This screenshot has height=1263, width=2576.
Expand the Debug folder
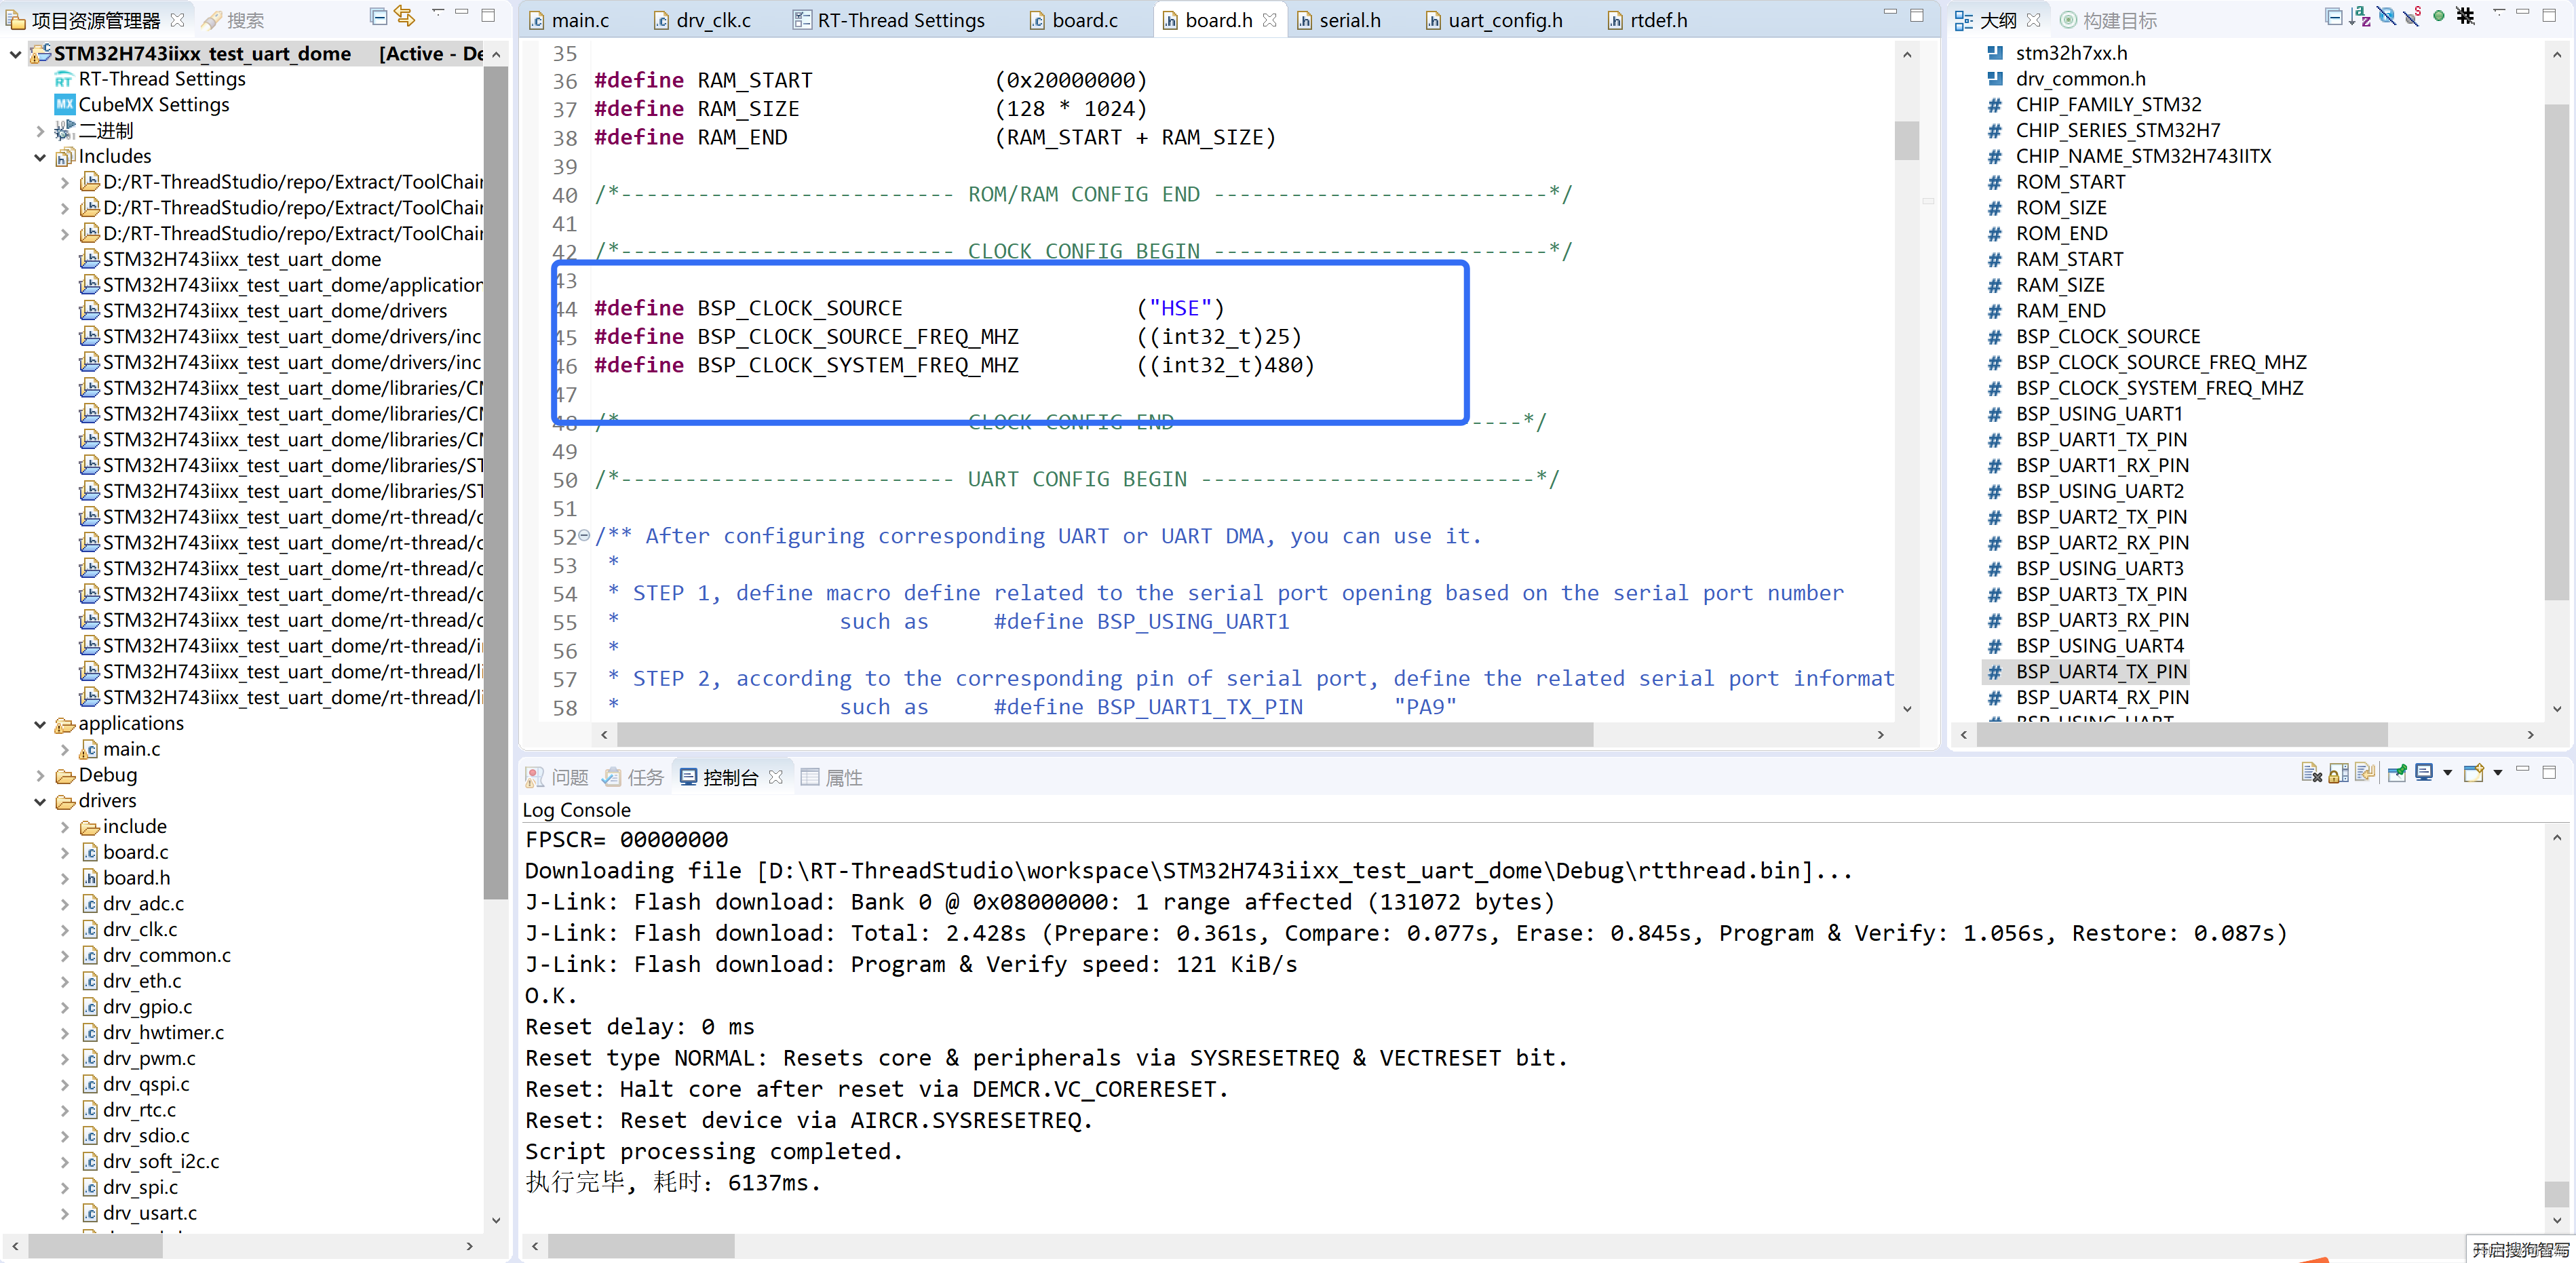(x=40, y=775)
